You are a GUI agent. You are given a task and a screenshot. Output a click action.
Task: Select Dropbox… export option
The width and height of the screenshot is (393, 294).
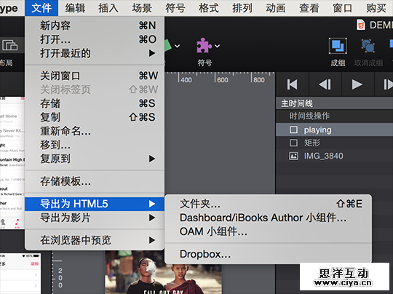[x=268, y=254]
